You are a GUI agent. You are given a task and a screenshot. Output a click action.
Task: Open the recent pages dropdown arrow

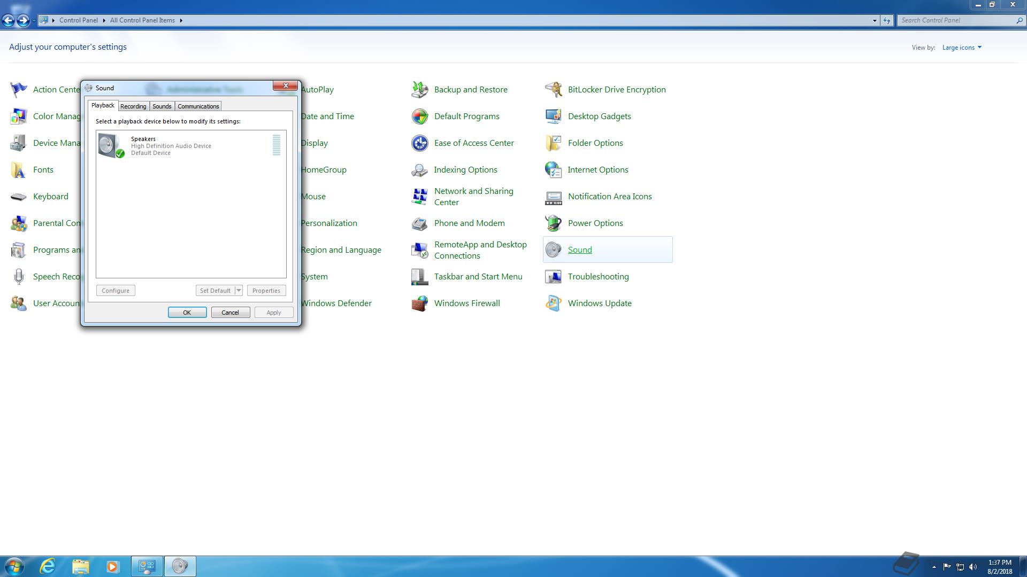tap(34, 20)
